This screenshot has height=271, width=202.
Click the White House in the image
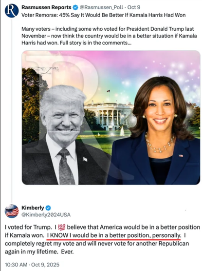[109, 115]
